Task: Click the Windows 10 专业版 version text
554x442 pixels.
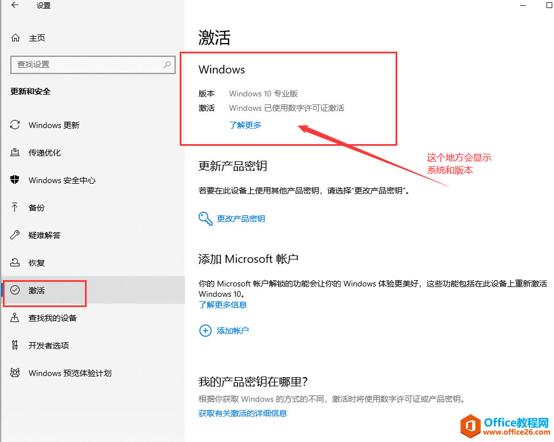Action: coord(263,94)
